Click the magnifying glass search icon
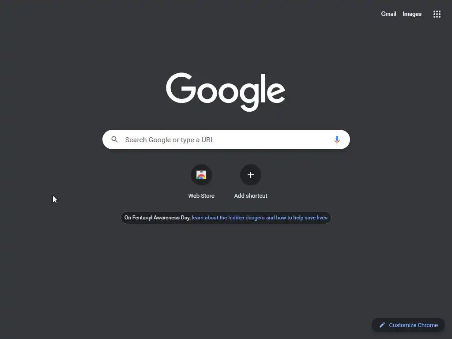Image resolution: width=452 pixels, height=339 pixels. 114,139
